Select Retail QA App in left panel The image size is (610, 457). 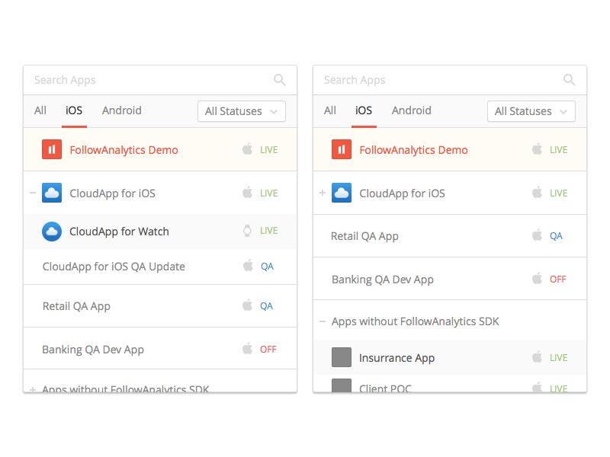pyautogui.click(x=160, y=306)
